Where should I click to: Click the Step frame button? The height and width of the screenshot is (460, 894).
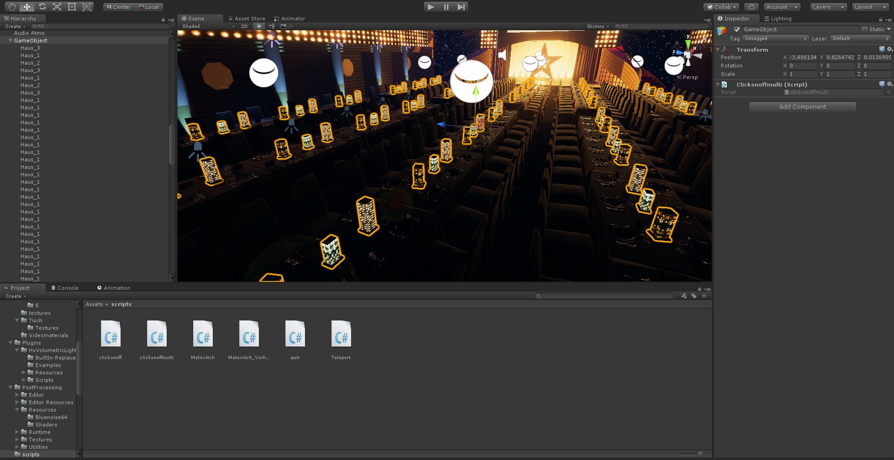click(x=461, y=7)
